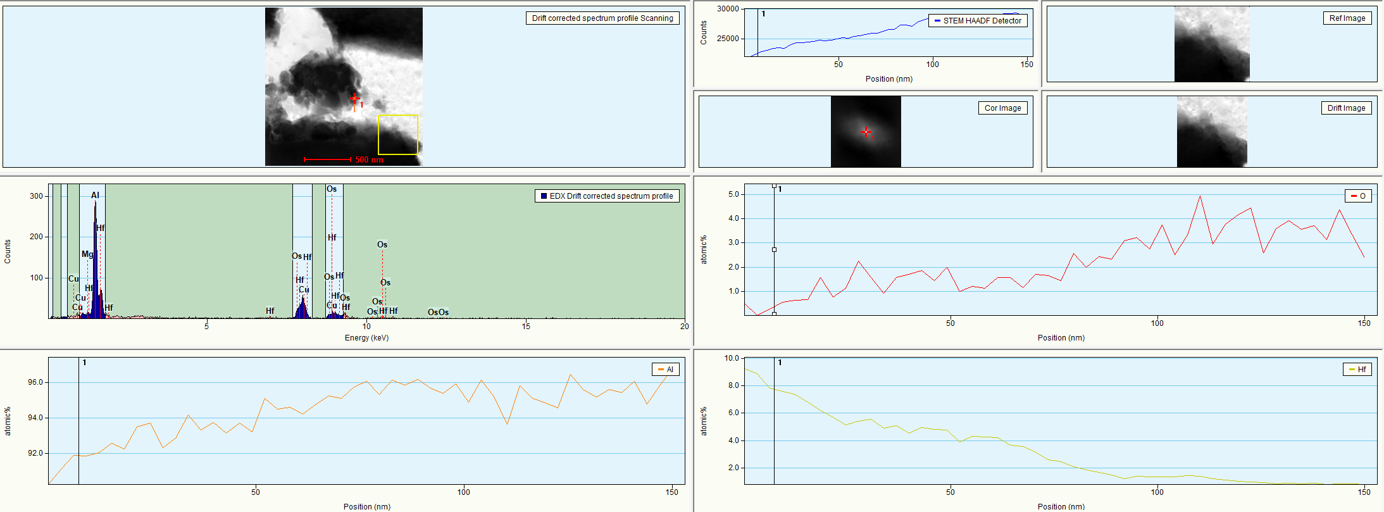The image size is (1384, 512).
Task: Click the Hf legend in hafnium plot
Action: 1357,370
